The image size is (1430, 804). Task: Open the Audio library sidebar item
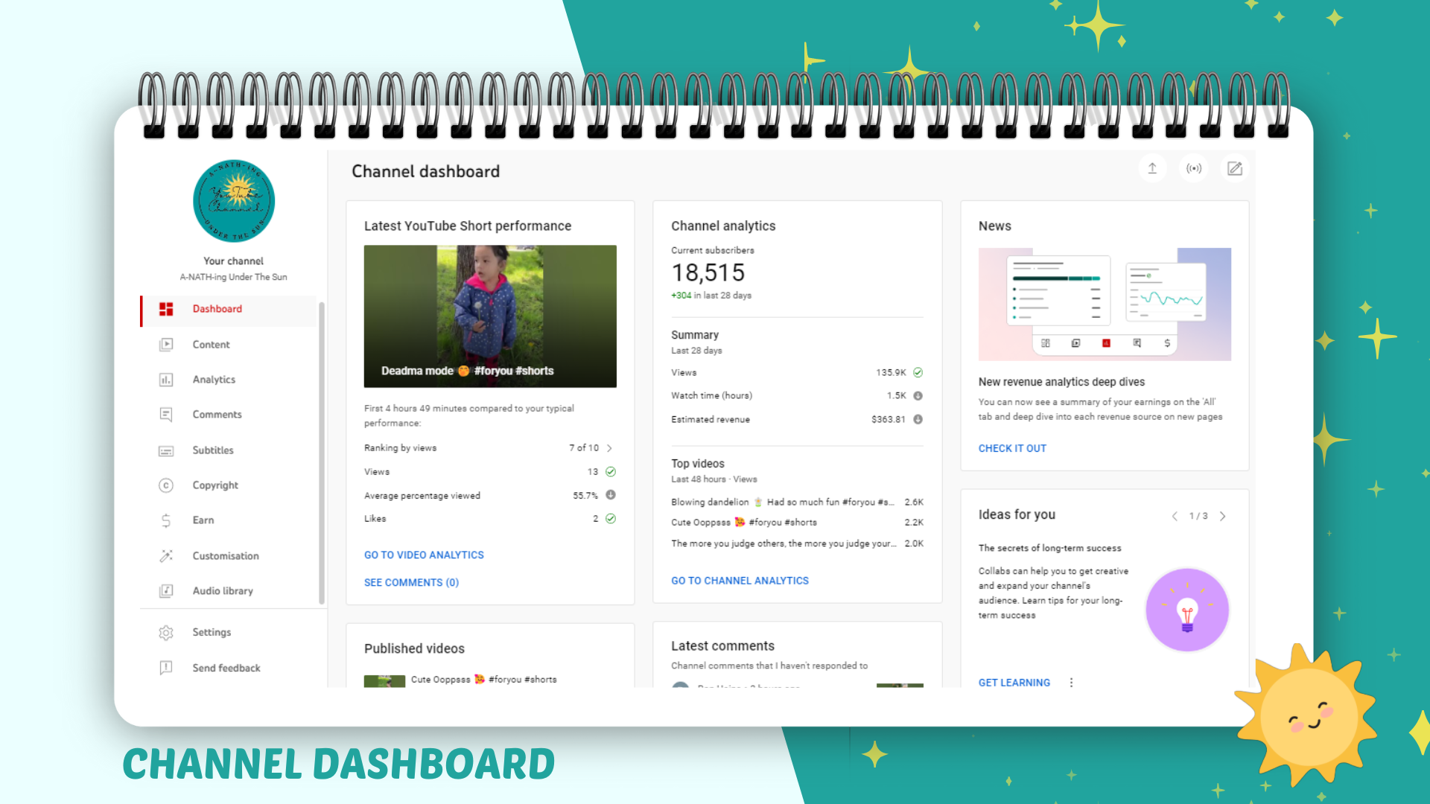[223, 591]
